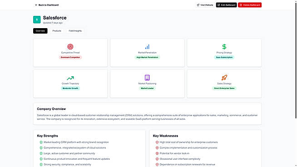Click the Direct Enterprise Sales badge

pos(224,88)
